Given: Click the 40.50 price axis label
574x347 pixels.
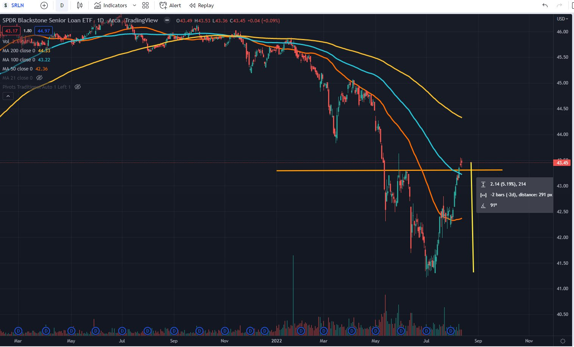Looking at the screenshot, I should click(x=562, y=314).
